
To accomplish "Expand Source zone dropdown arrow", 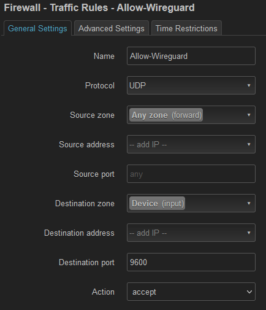I will (249, 115).
